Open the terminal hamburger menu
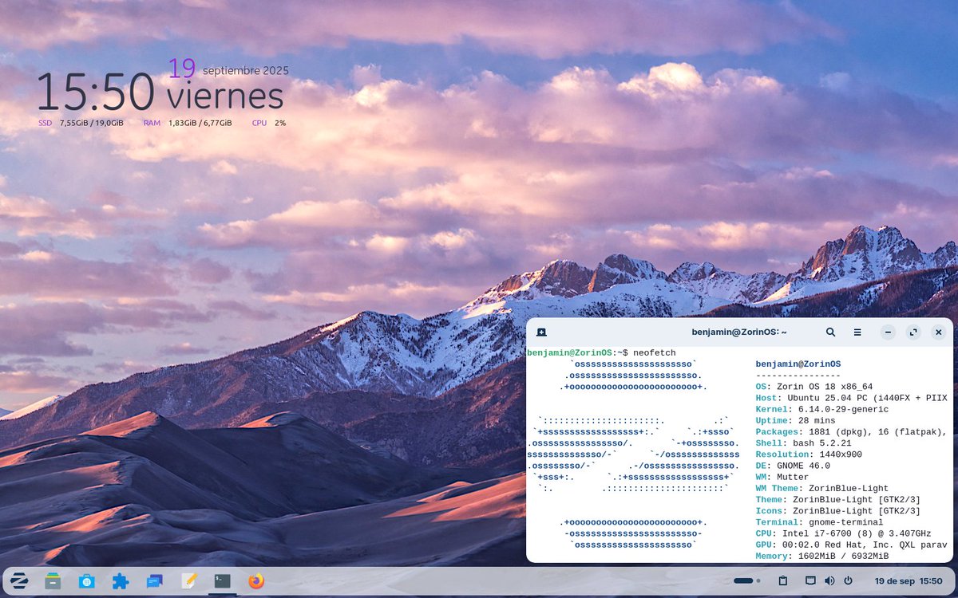Image resolution: width=958 pixels, height=598 pixels. [857, 332]
